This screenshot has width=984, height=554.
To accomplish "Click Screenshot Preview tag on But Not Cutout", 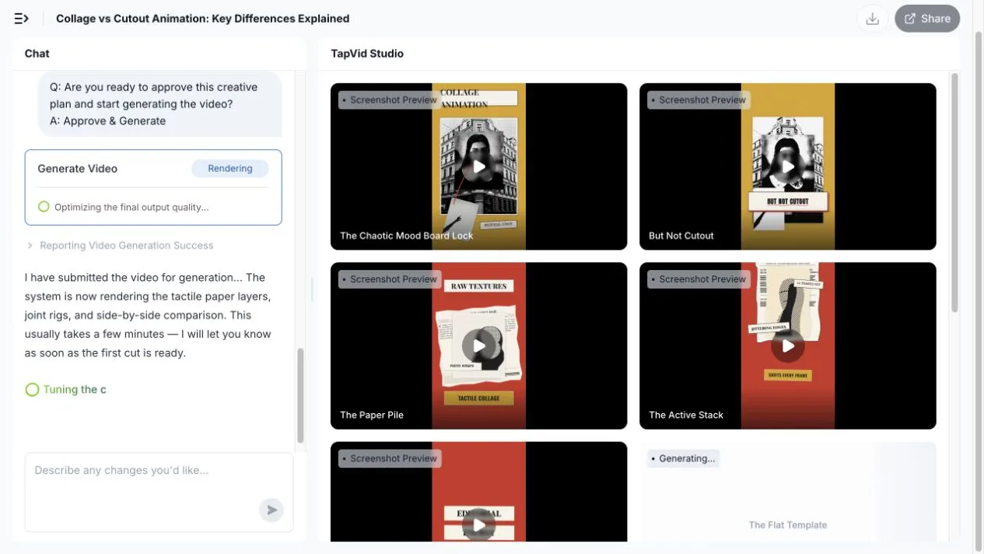I will click(x=699, y=100).
